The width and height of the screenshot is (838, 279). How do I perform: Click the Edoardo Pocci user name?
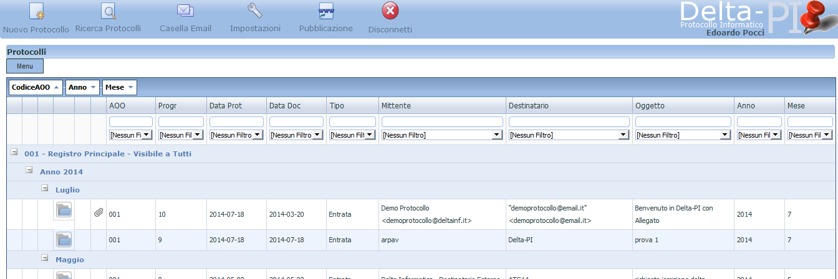click(x=734, y=33)
